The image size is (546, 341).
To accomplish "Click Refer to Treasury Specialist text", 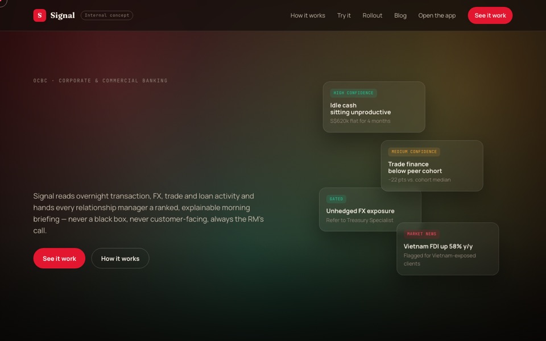I will click(x=359, y=220).
